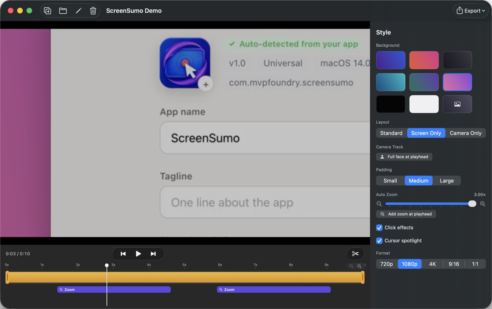This screenshot has width=492, height=309.
Task: Click the yellow clip's left trim handle
Action: coord(7,278)
